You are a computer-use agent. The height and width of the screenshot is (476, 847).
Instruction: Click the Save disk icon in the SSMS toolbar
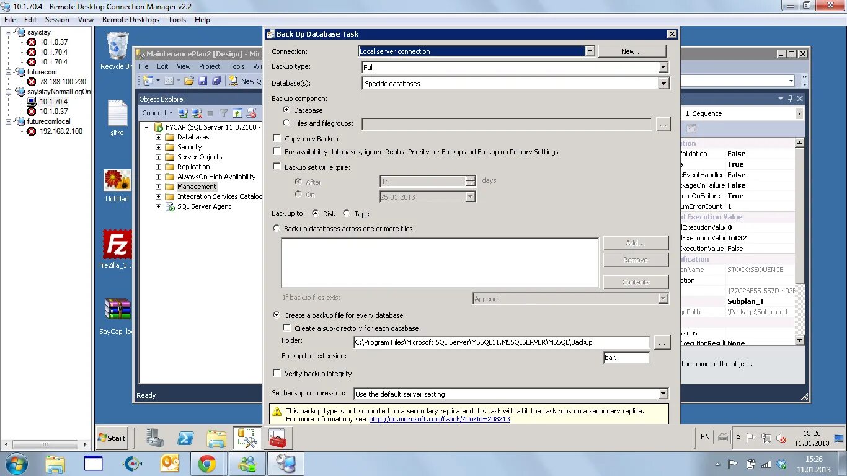point(203,81)
